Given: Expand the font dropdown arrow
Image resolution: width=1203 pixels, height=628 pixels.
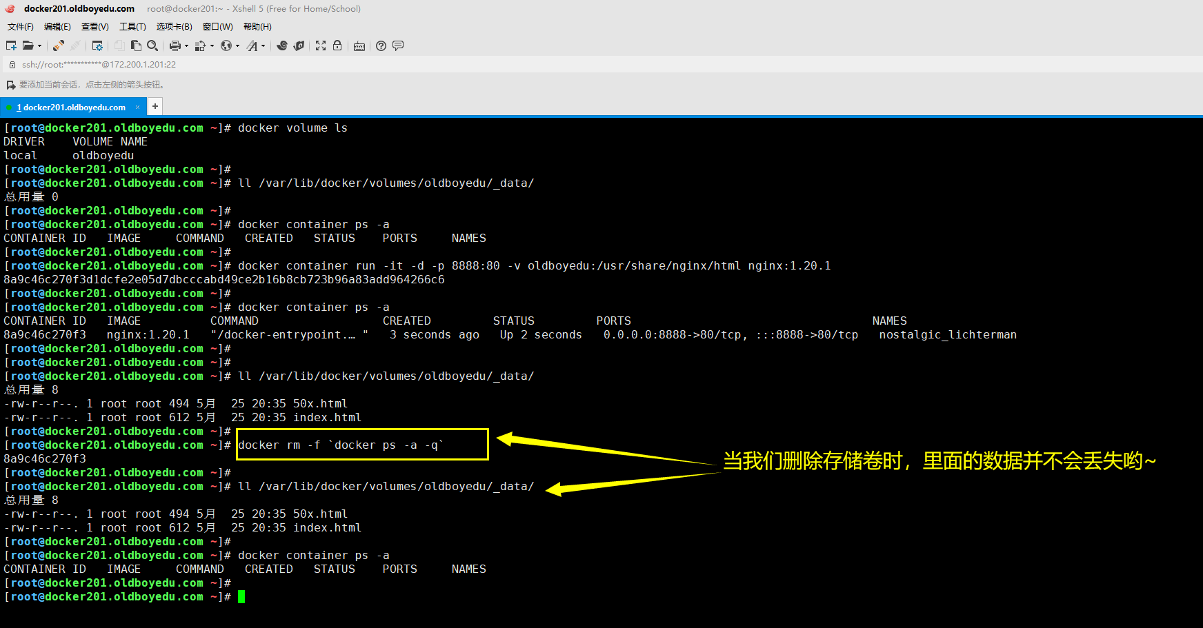Looking at the screenshot, I should (x=263, y=46).
